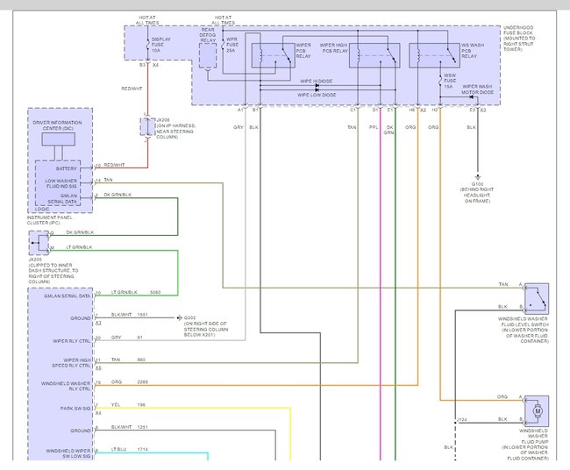Click the D1 terminal label on fuse block
Viewport: 570px width, 470px height.
click(x=374, y=110)
